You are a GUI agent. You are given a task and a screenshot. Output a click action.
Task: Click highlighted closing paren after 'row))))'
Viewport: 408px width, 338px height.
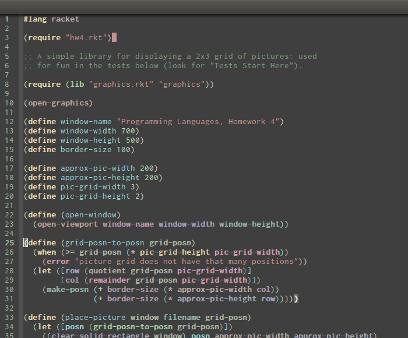click(x=296, y=299)
